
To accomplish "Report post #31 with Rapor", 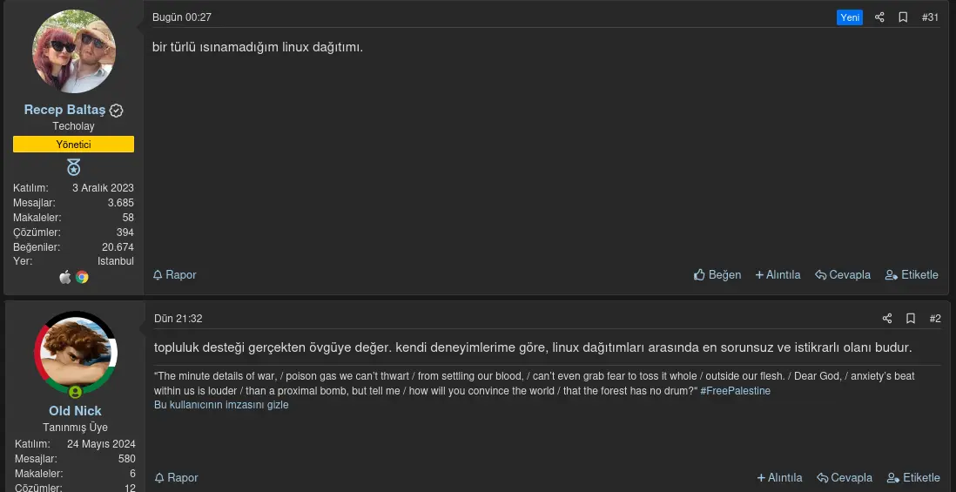I will coord(174,275).
